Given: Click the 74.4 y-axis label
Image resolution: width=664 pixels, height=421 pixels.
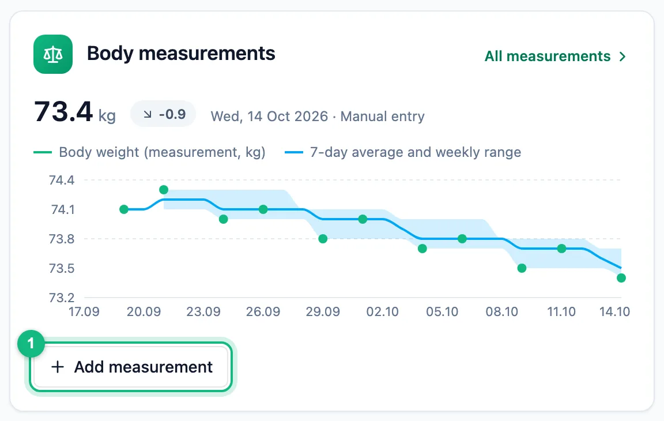Looking at the screenshot, I should tap(62, 181).
